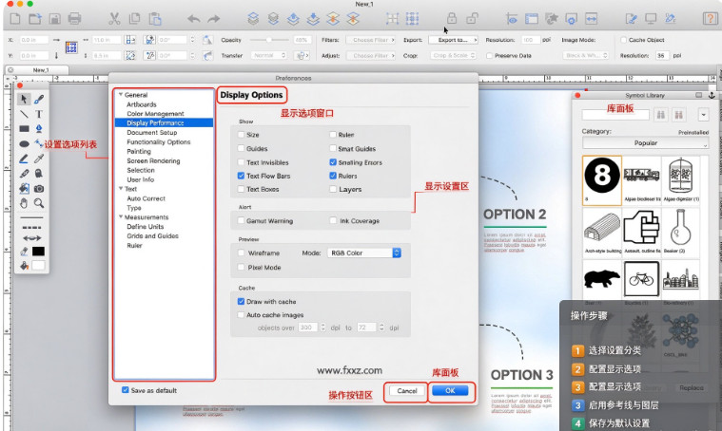Click the New document toolbar icon
Image resolution: width=722 pixels, height=431 pixels.
tap(15, 18)
